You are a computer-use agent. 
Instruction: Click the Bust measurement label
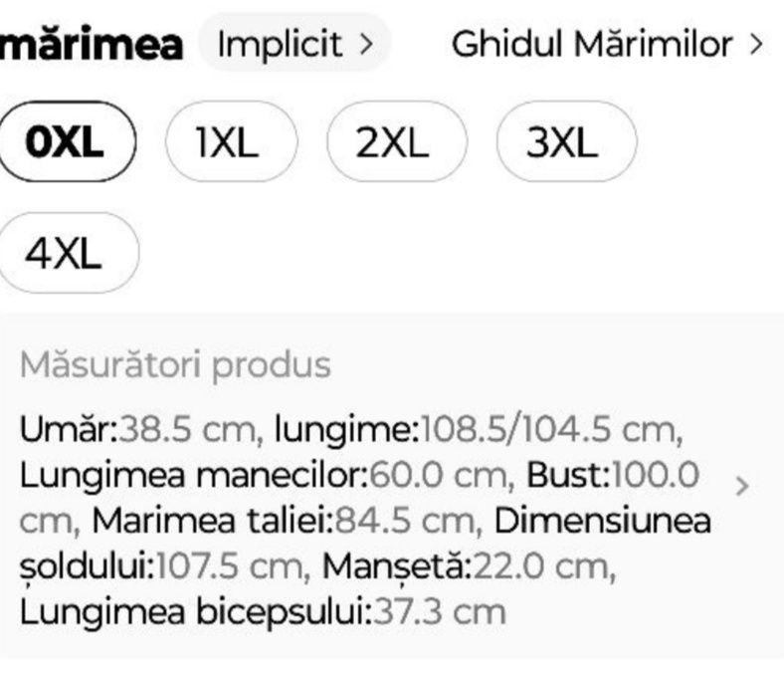pos(564,476)
